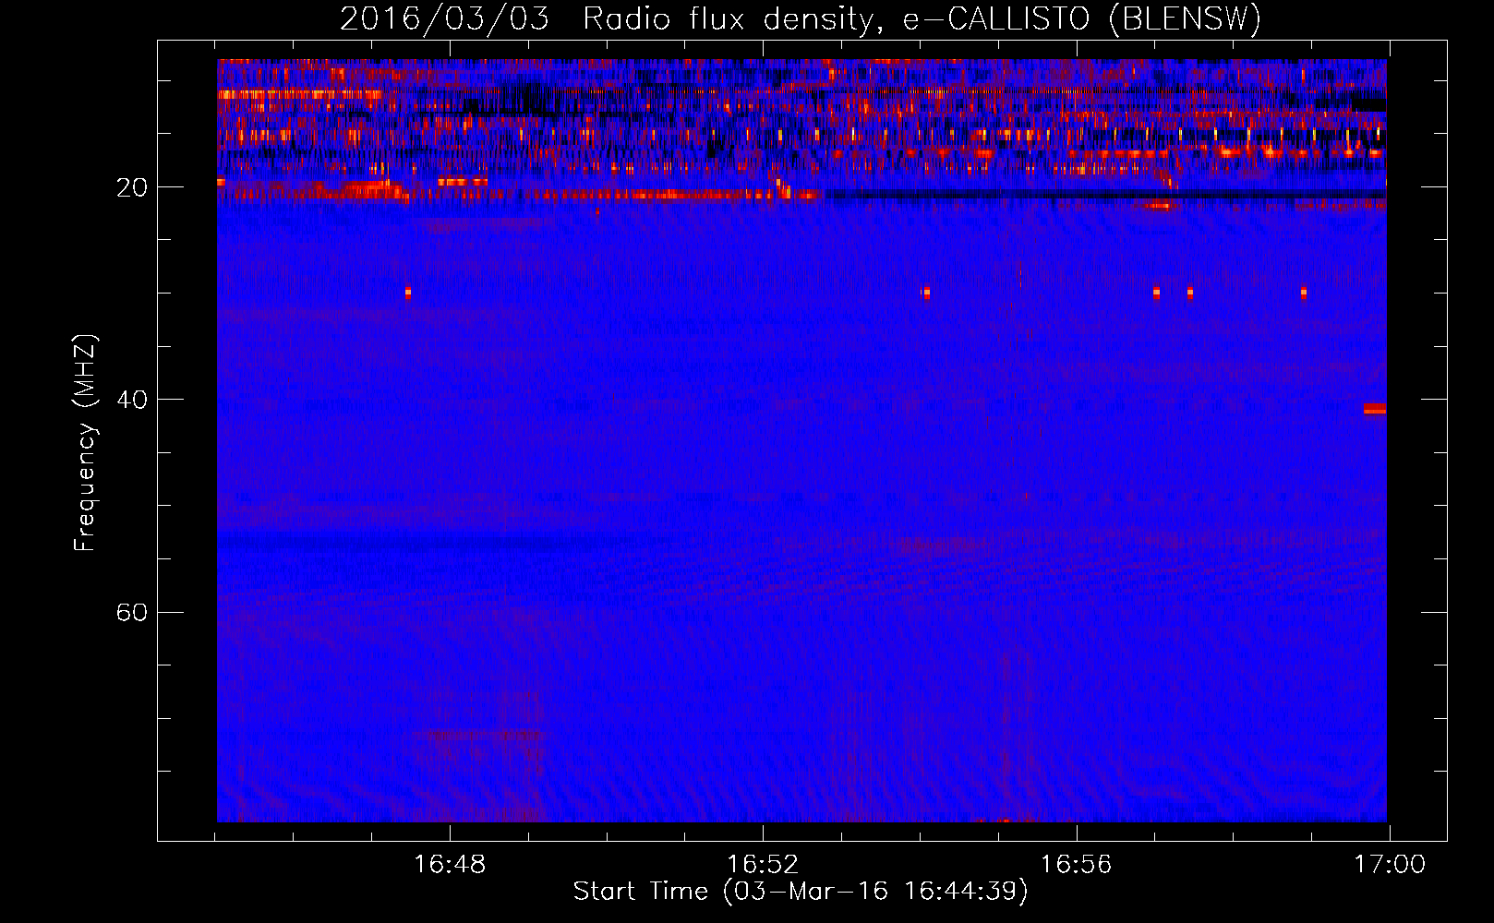The height and width of the screenshot is (923, 1494).
Task: Click the date "2016/03/03" in the title
Action: pyautogui.click(x=444, y=19)
